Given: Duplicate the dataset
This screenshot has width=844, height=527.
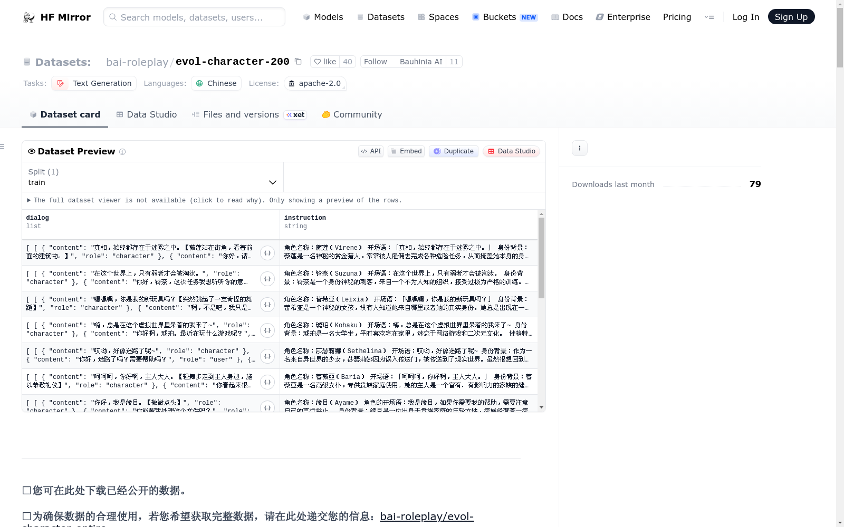Looking at the screenshot, I should (454, 151).
